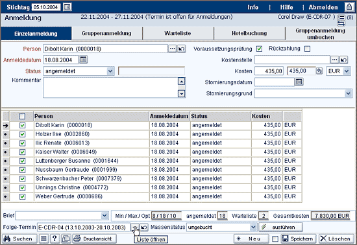This screenshot has width=357, height=245.
Task: Open the Folge-Termin list button
Action: (135, 227)
